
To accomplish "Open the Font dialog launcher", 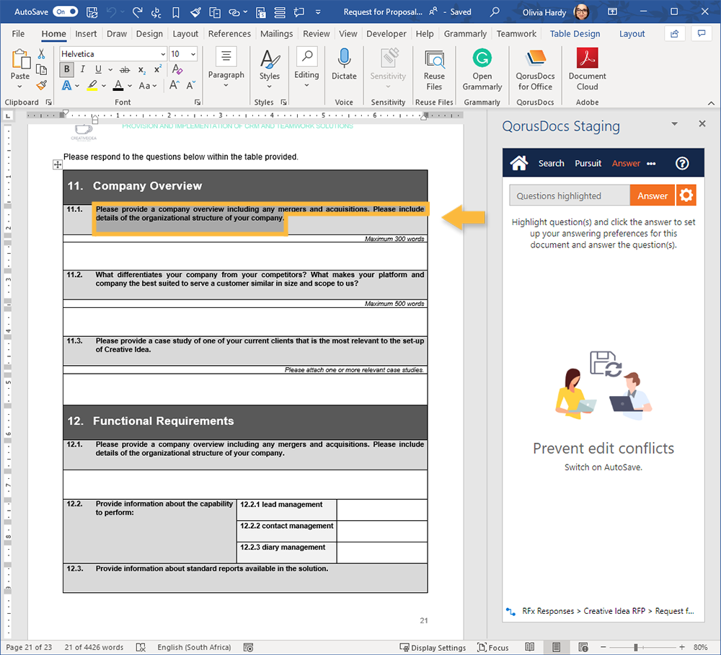I will click(198, 102).
